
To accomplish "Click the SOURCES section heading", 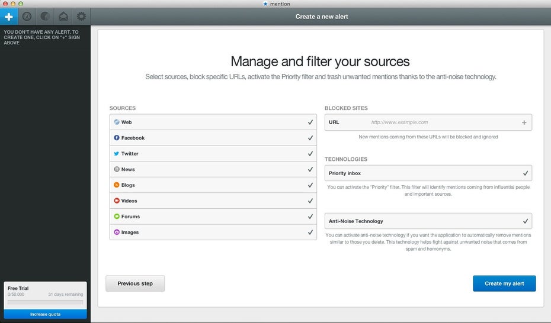I will pos(122,108).
